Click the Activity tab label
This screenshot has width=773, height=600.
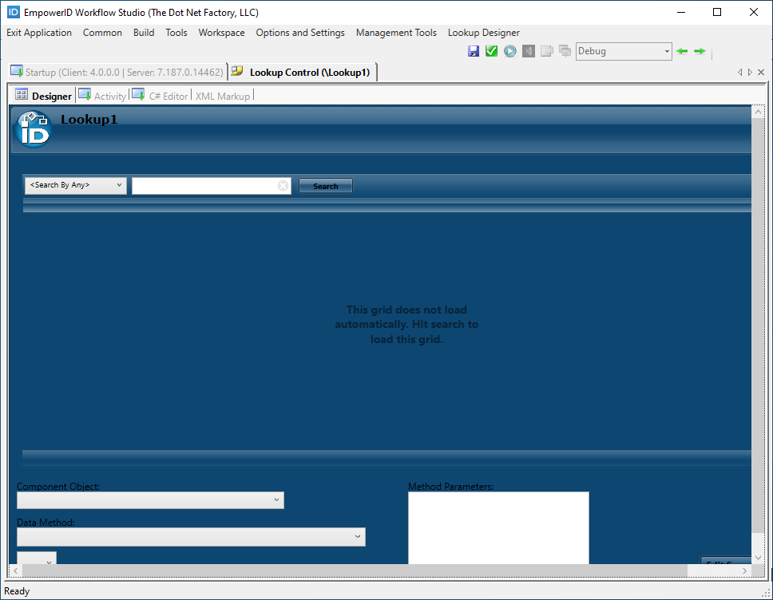pos(110,95)
